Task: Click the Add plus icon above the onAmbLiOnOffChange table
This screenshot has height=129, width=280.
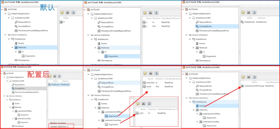Action: [243, 77]
